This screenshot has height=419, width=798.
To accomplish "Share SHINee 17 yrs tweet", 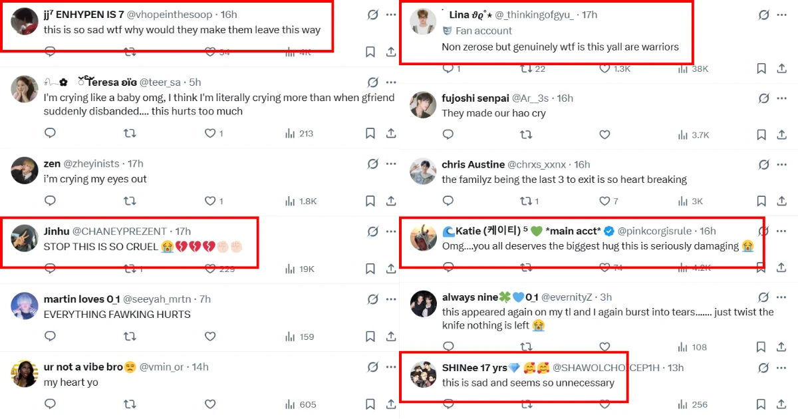I will tap(781, 404).
